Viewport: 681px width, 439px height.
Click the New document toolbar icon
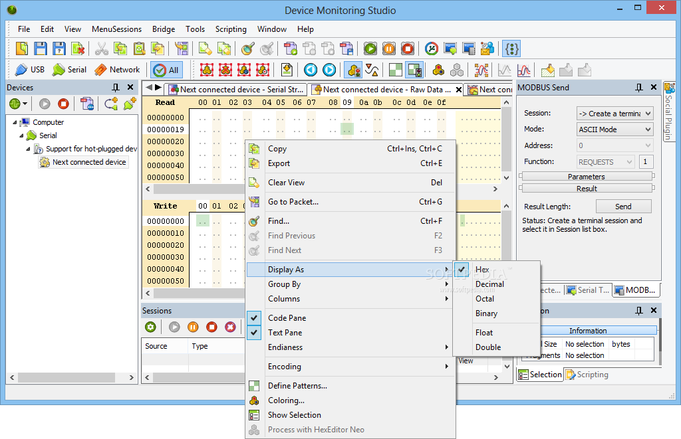(22, 48)
